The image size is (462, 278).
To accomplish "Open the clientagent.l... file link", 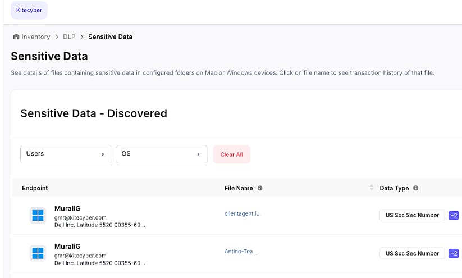I will tap(243, 213).
